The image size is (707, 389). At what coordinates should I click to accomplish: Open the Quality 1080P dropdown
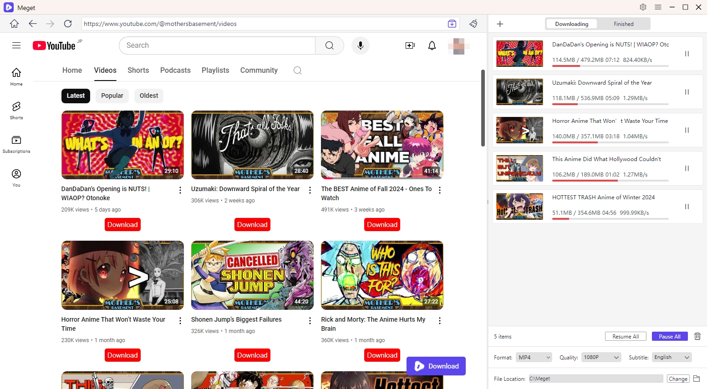point(601,357)
